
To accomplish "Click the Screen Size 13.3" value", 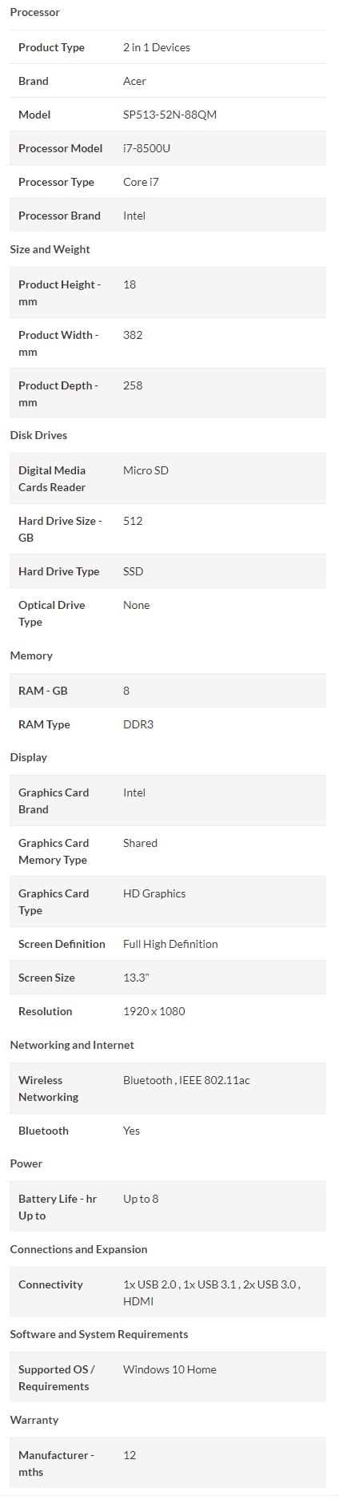I will click(136, 978).
